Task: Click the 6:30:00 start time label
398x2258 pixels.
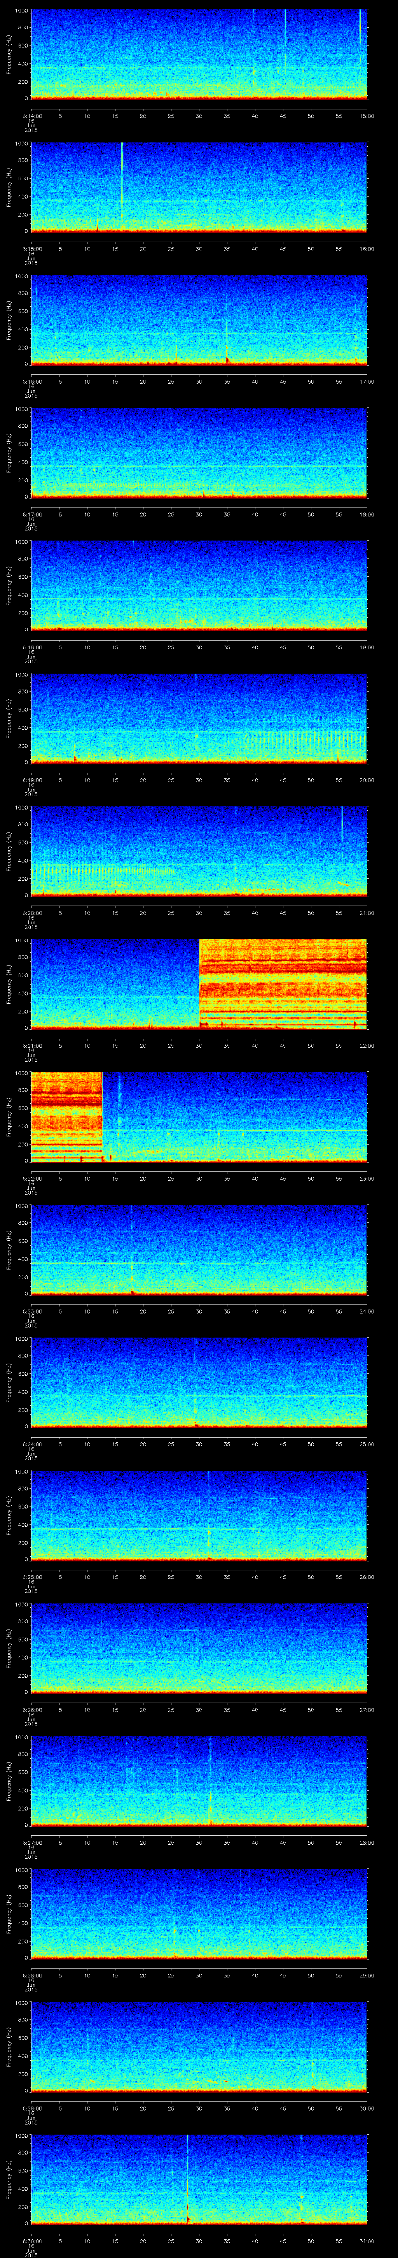Action: point(31,2240)
